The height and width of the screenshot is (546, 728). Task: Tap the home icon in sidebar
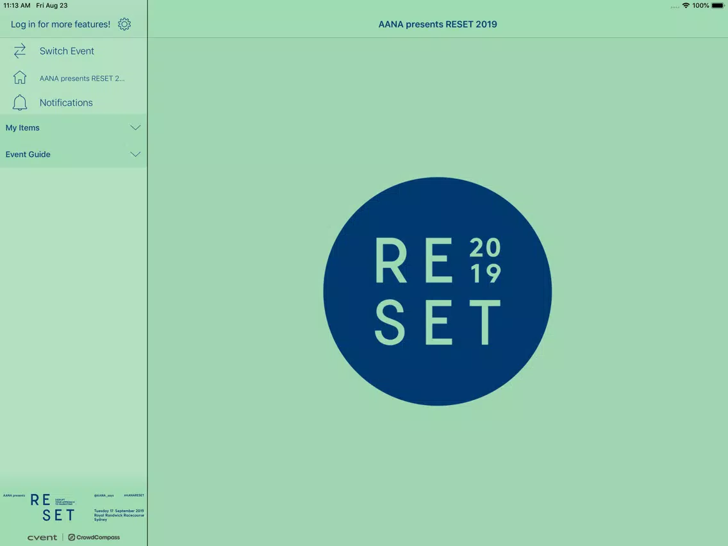tap(19, 77)
